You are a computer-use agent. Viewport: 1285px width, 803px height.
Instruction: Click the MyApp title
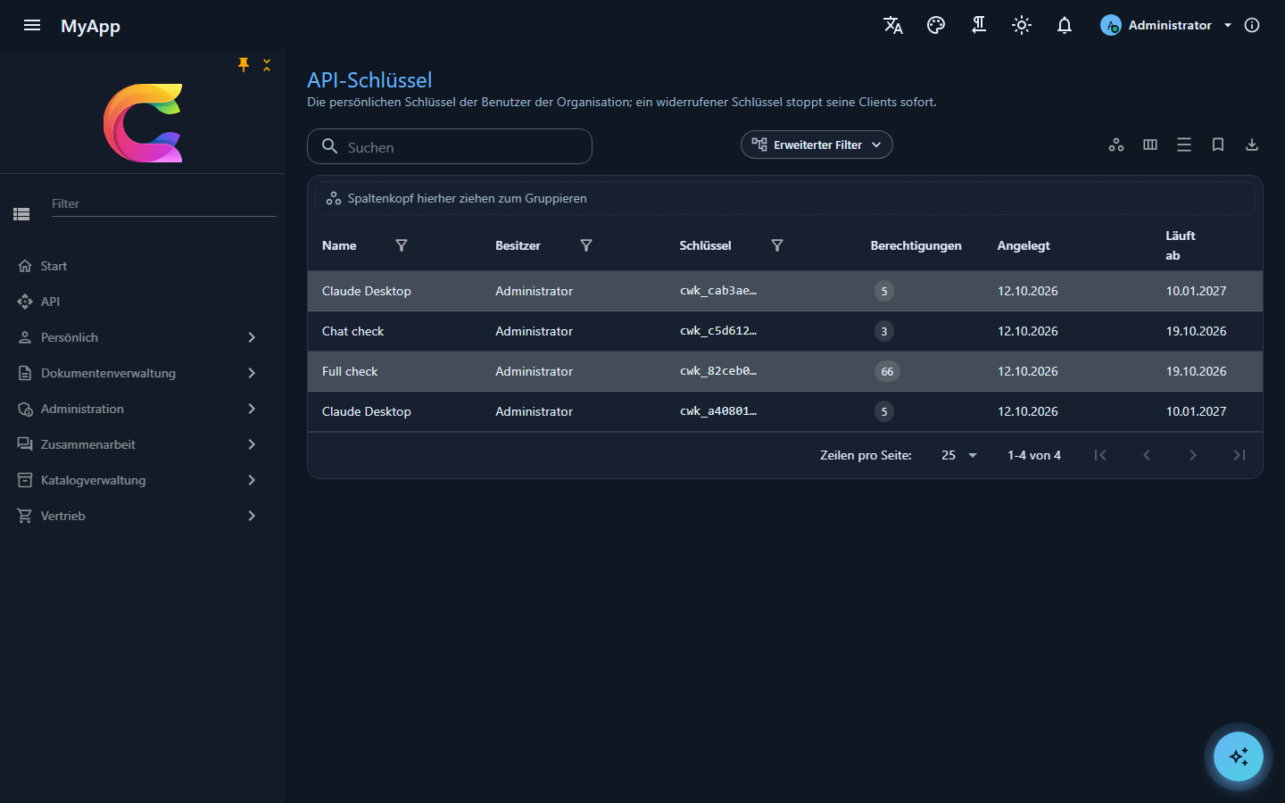(90, 26)
